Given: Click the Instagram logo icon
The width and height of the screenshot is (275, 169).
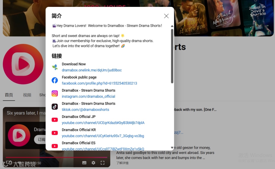Looking at the screenshot, I should [x=55, y=93].
